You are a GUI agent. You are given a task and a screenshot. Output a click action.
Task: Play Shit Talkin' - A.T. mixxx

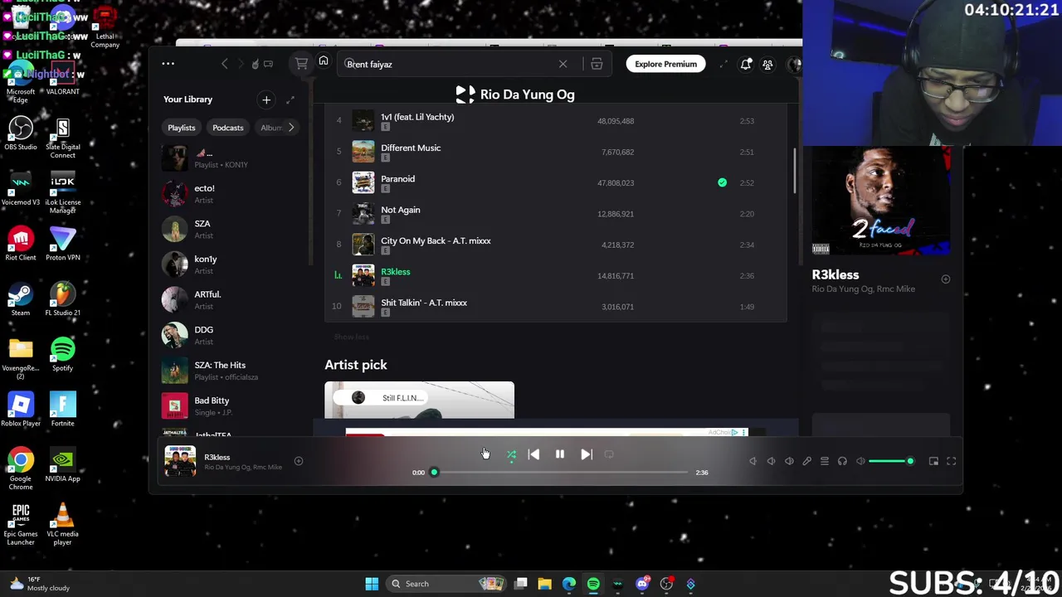[556, 307]
